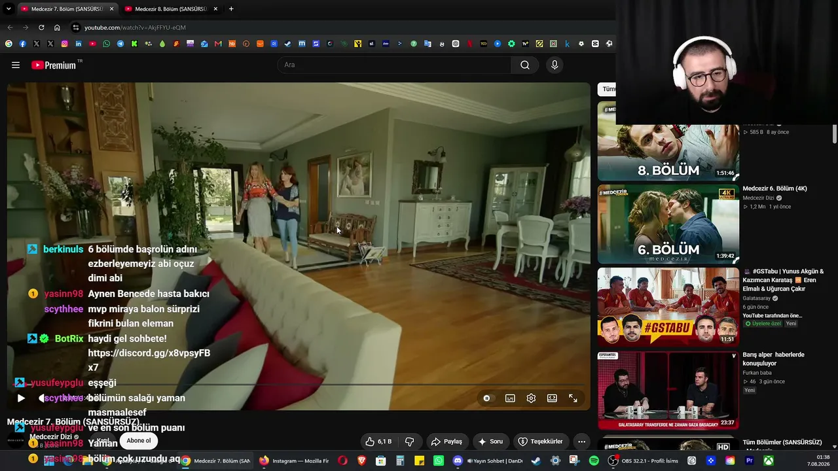Open Xbox app from the taskbar
Screen dimensions: 838x471
(x=769, y=461)
